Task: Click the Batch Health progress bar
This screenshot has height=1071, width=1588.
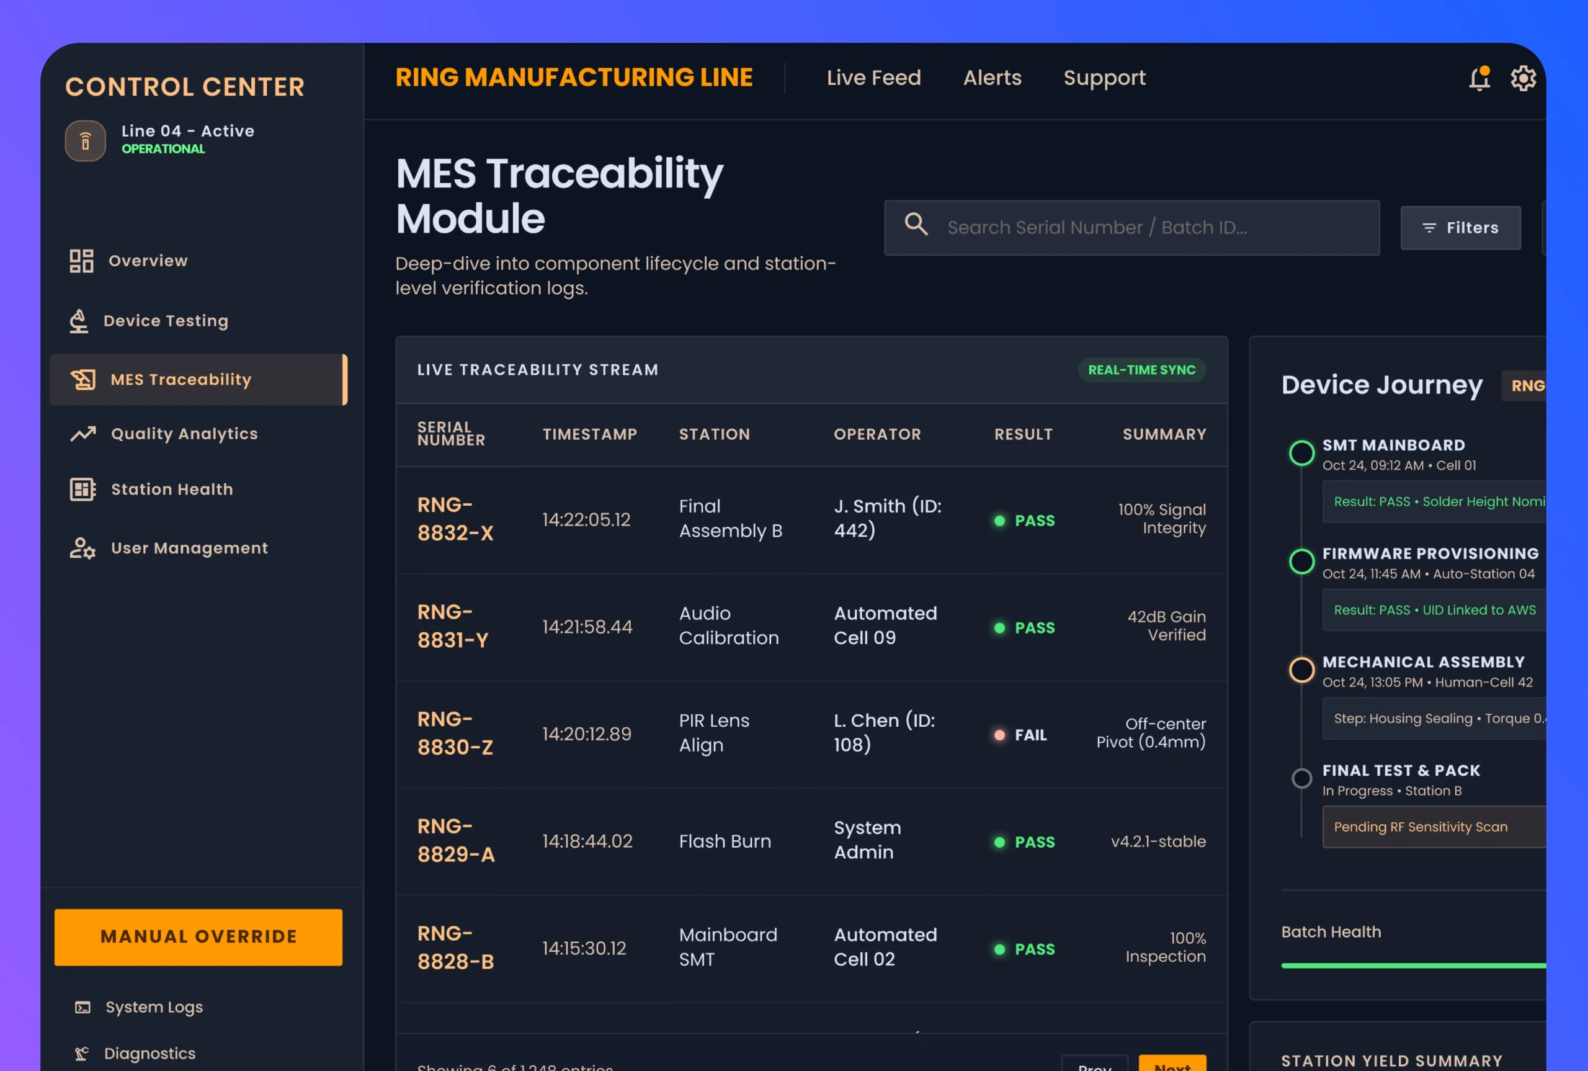Action: click(x=1413, y=966)
